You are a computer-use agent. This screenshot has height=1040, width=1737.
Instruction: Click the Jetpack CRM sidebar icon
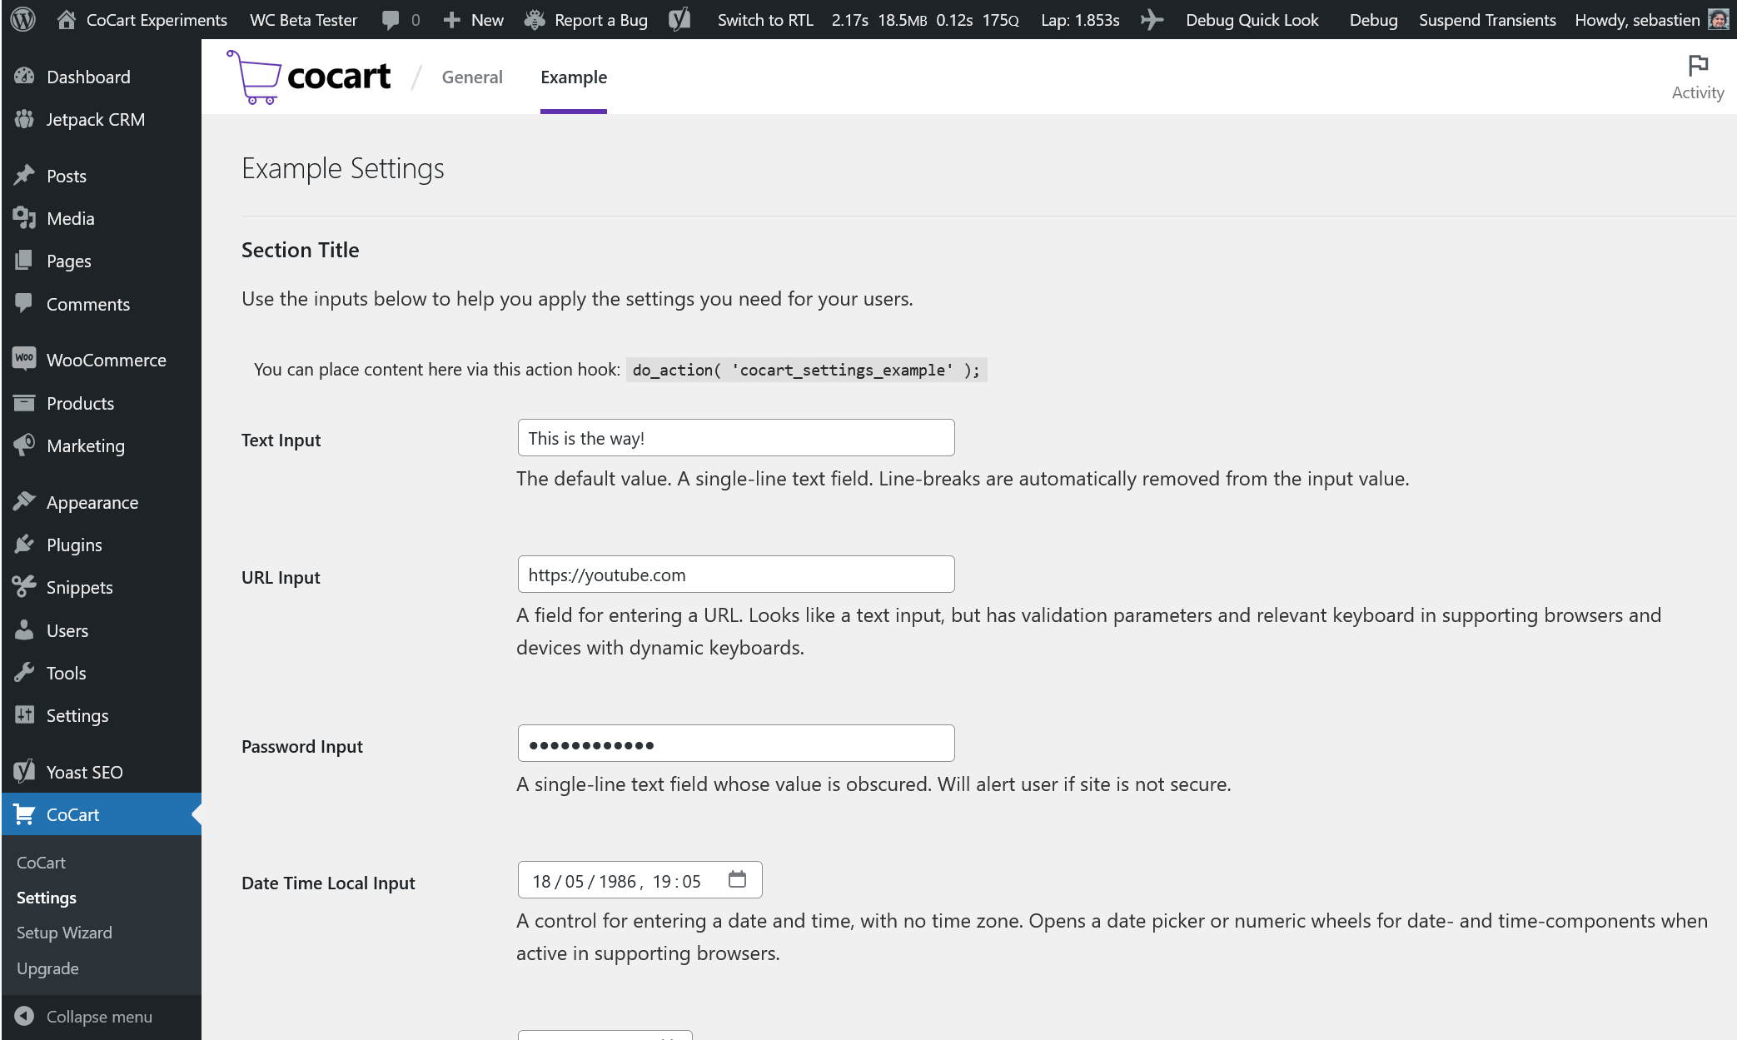click(23, 117)
